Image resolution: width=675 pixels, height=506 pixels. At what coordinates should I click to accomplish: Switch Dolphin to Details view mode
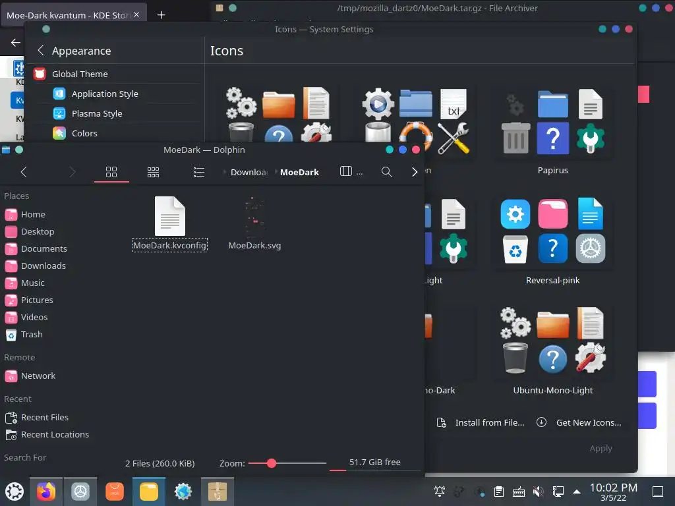pos(199,172)
